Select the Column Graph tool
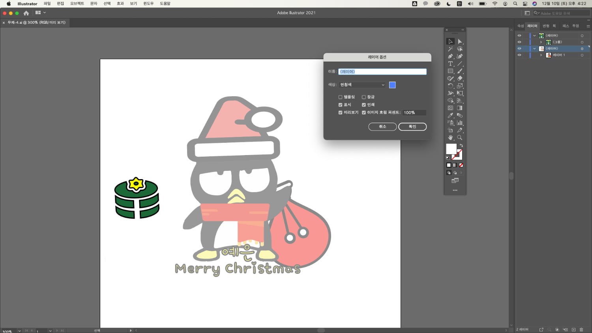This screenshot has height=333, width=592. point(460,123)
